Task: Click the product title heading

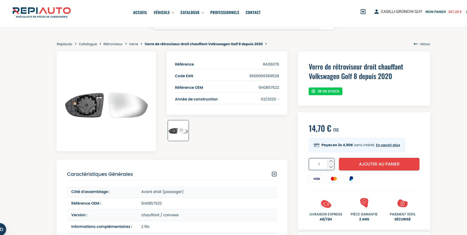Action: 356,72
